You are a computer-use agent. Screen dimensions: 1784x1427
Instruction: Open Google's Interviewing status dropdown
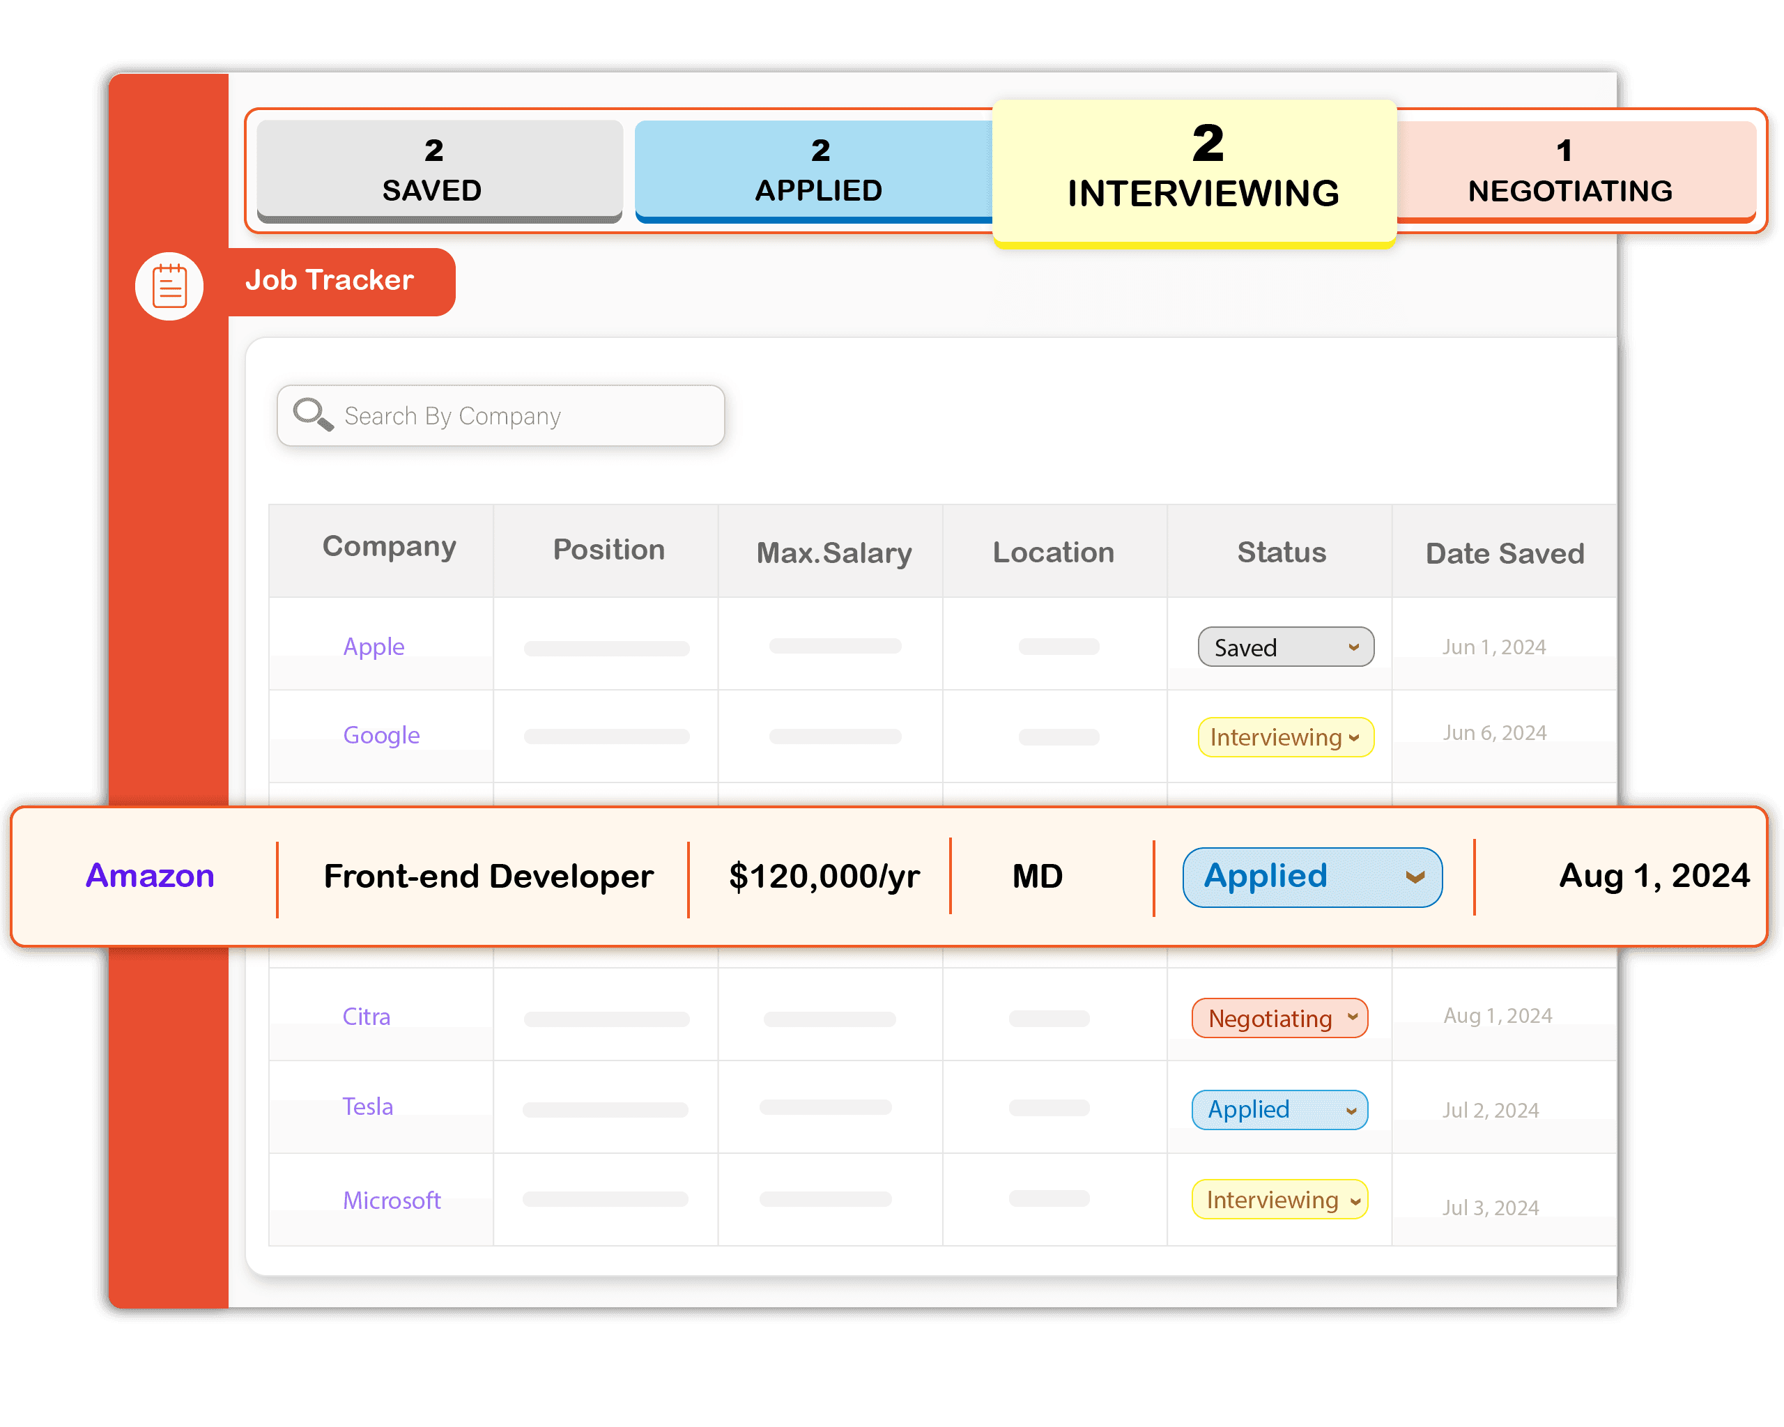1285,737
